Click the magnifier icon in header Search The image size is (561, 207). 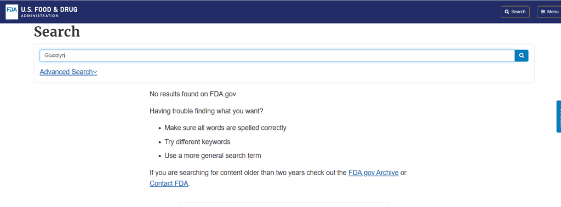[x=507, y=12]
